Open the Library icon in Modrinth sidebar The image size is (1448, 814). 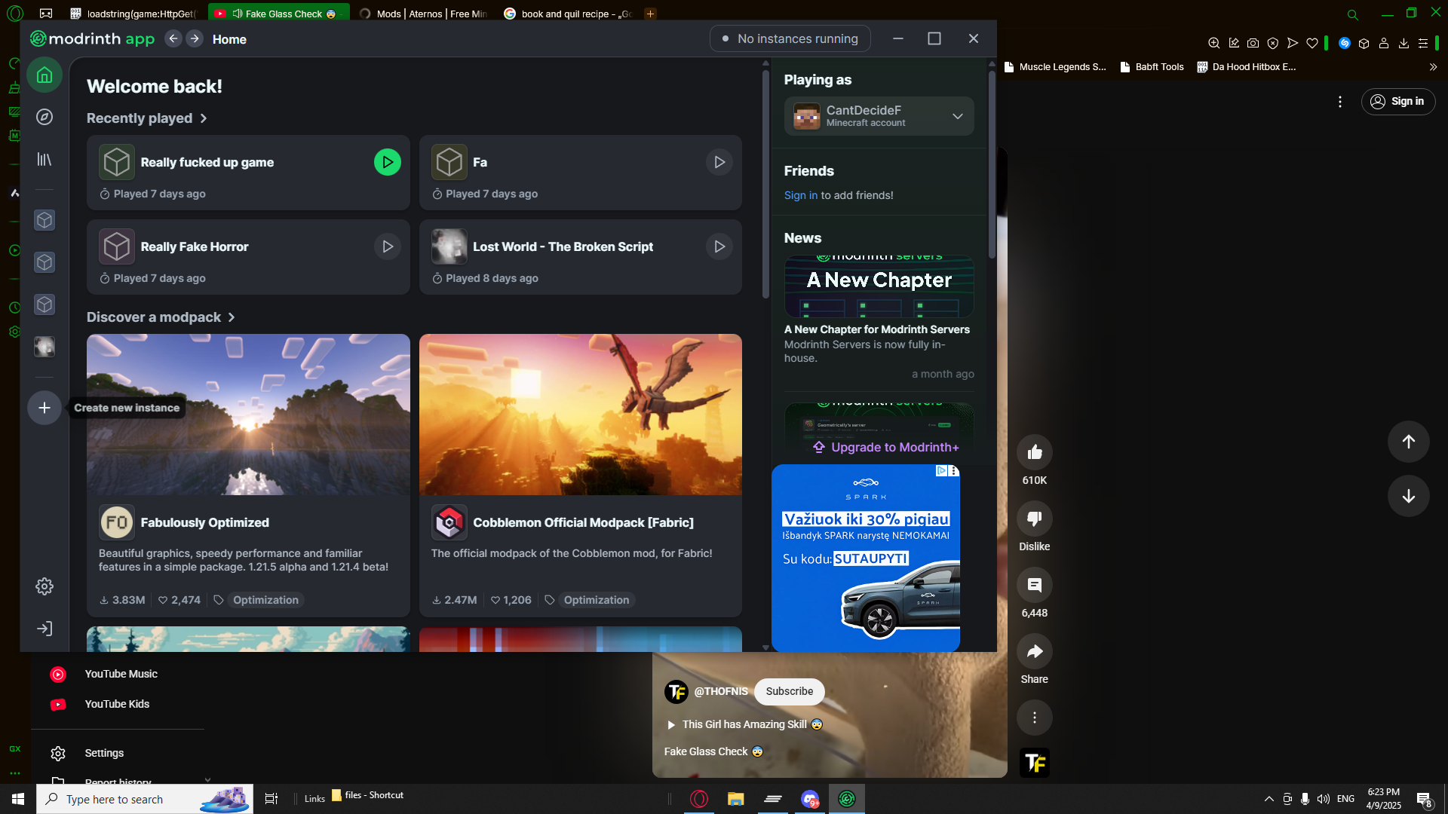(44, 159)
